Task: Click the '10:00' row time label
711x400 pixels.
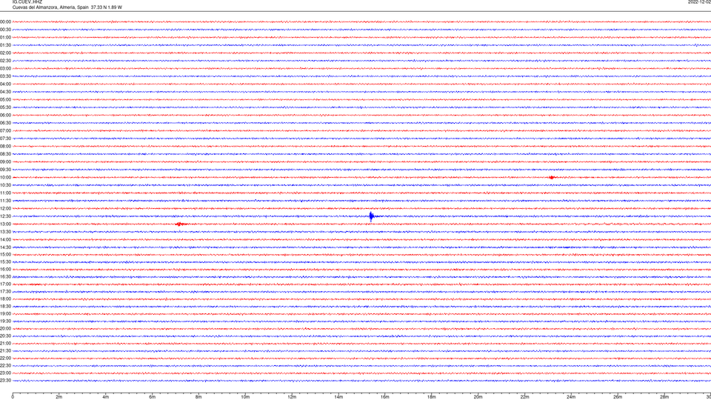Action: coord(5,177)
